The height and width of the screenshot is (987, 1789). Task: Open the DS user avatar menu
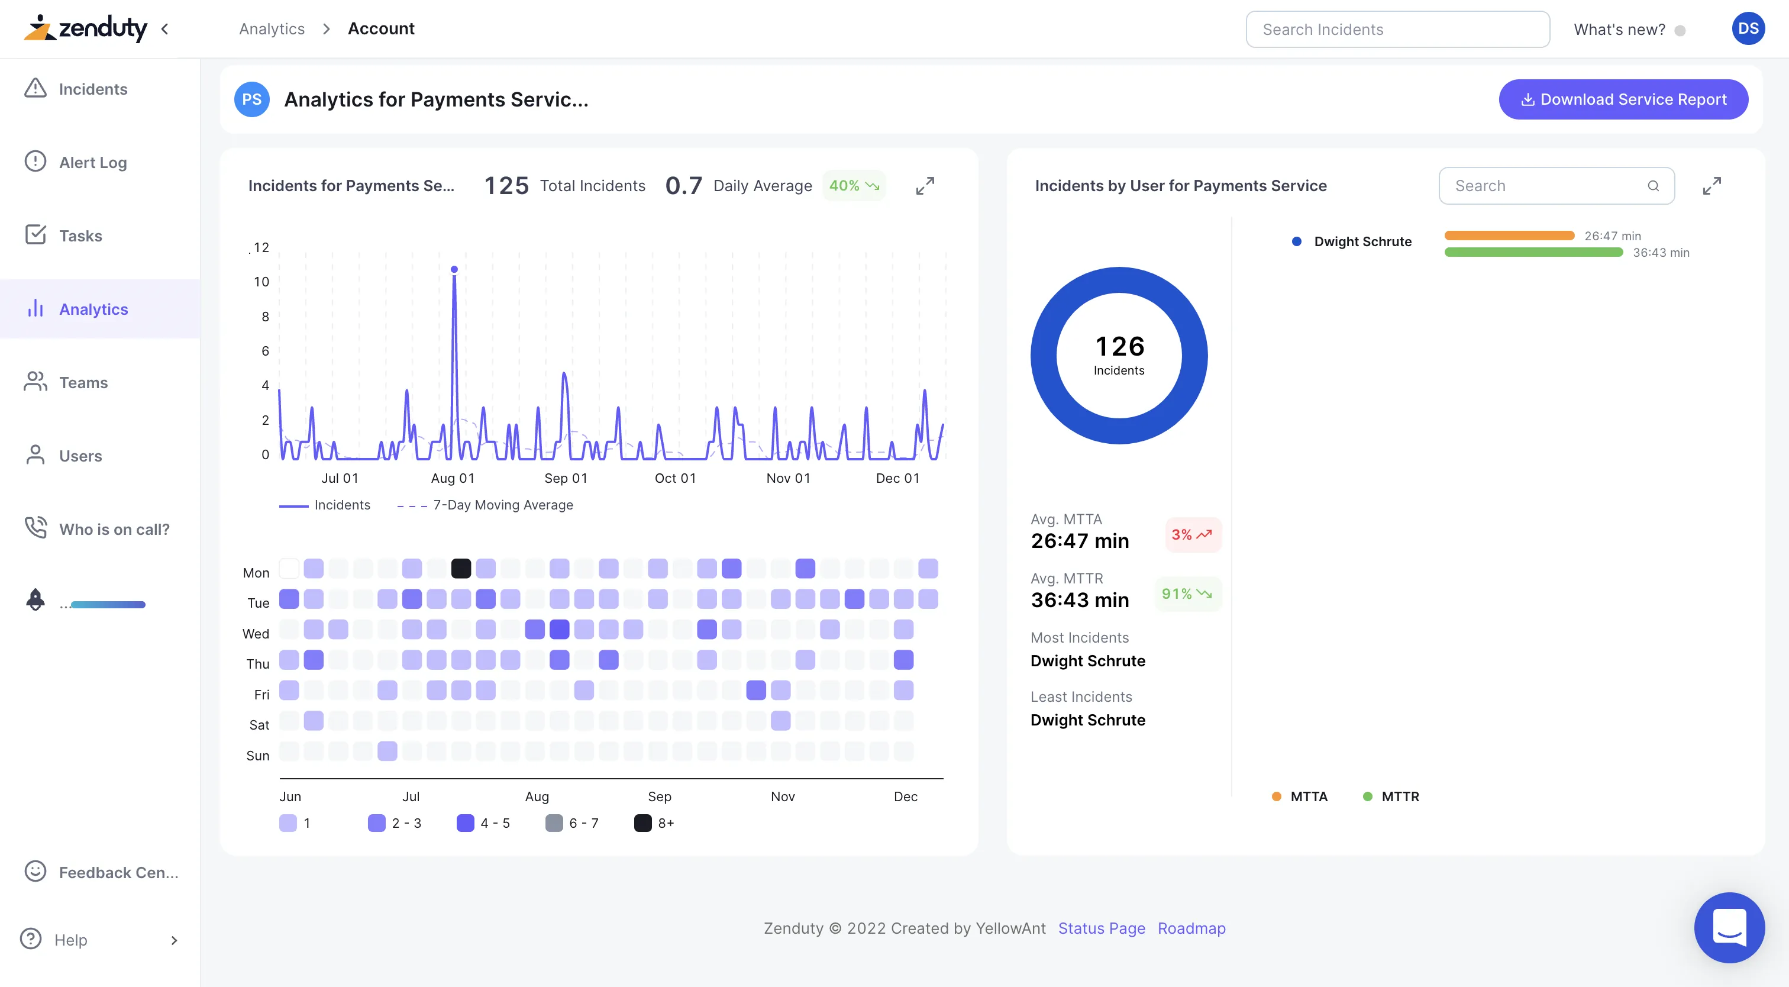[x=1748, y=28]
